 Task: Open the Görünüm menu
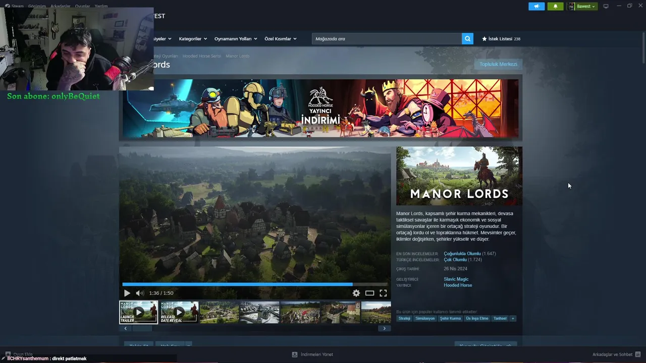tap(36, 6)
